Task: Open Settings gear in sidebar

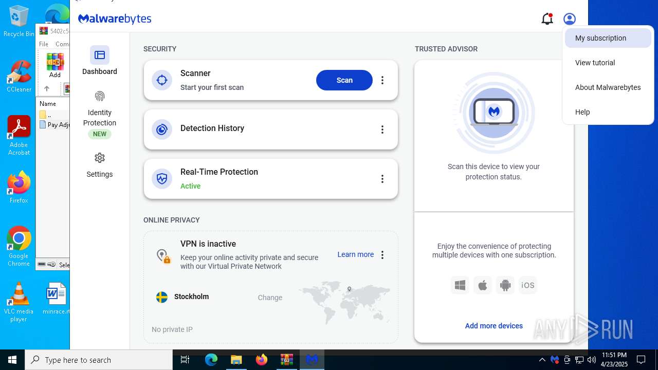Action: click(x=100, y=158)
